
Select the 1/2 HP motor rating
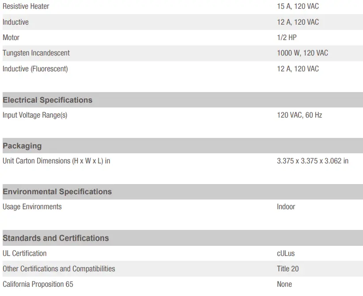click(x=287, y=37)
